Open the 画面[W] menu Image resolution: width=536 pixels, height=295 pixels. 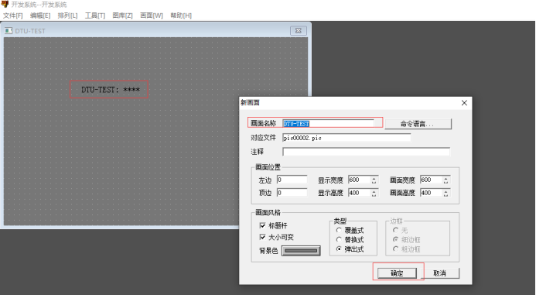point(152,15)
